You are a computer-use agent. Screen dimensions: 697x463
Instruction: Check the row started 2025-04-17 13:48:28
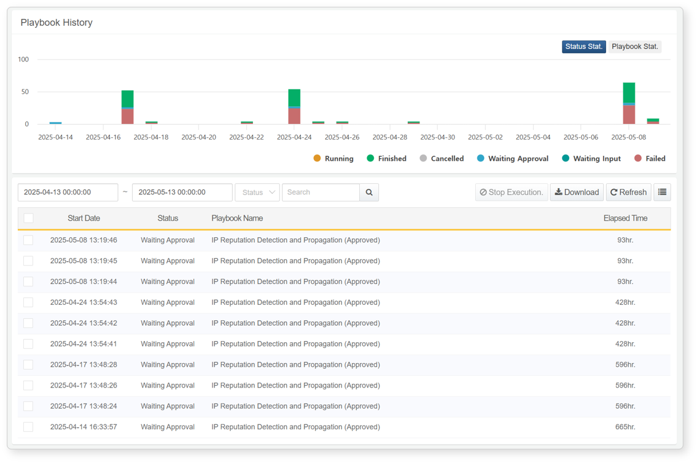[28, 364]
